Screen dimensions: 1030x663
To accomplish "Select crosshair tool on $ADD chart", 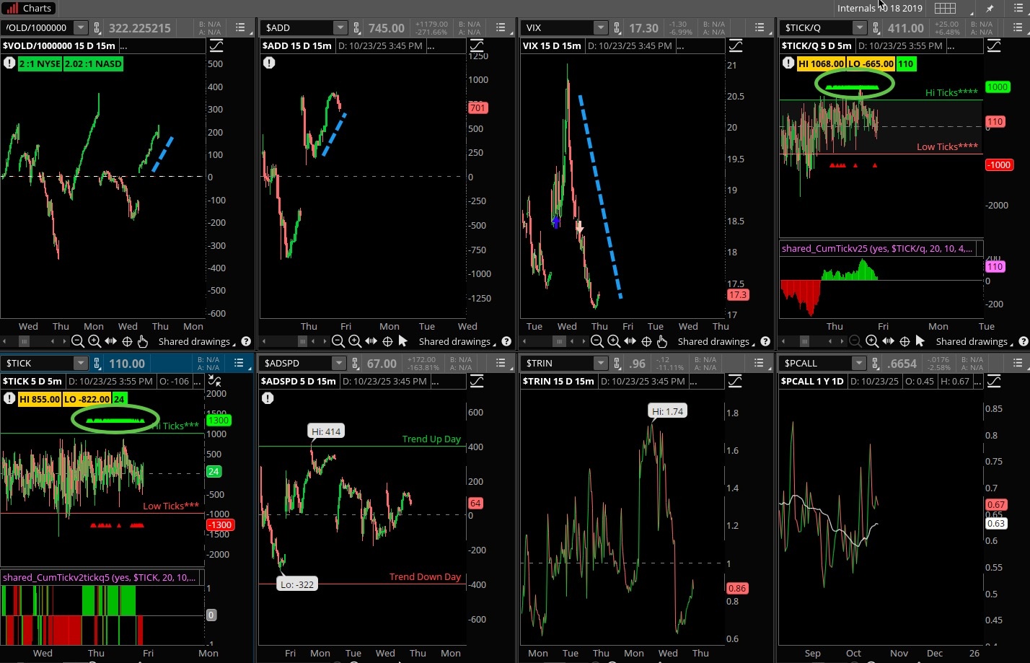I will 387,341.
